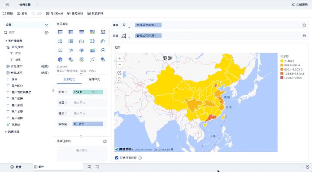This screenshot has width=312, height=172.
Task: Clear the 结果过滤器 using its eraser icon
Action: click(x=105, y=141)
